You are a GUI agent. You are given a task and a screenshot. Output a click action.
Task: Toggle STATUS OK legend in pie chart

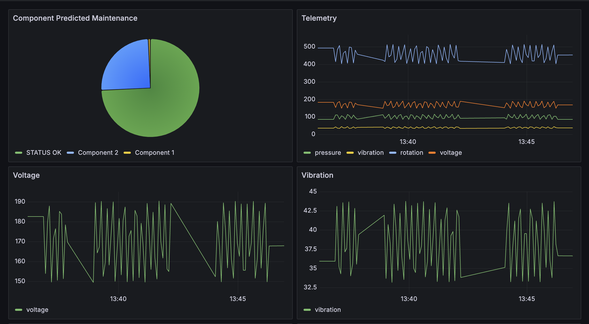click(44, 153)
